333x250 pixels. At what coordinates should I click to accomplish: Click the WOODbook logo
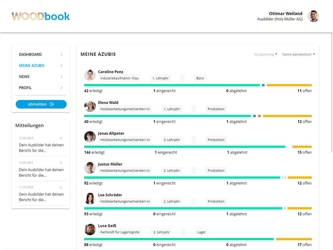(x=41, y=16)
